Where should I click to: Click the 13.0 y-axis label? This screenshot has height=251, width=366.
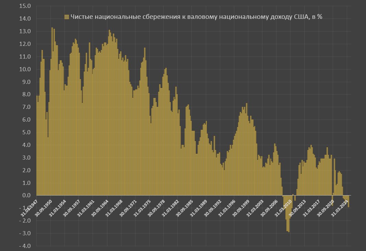click(26, 31)
